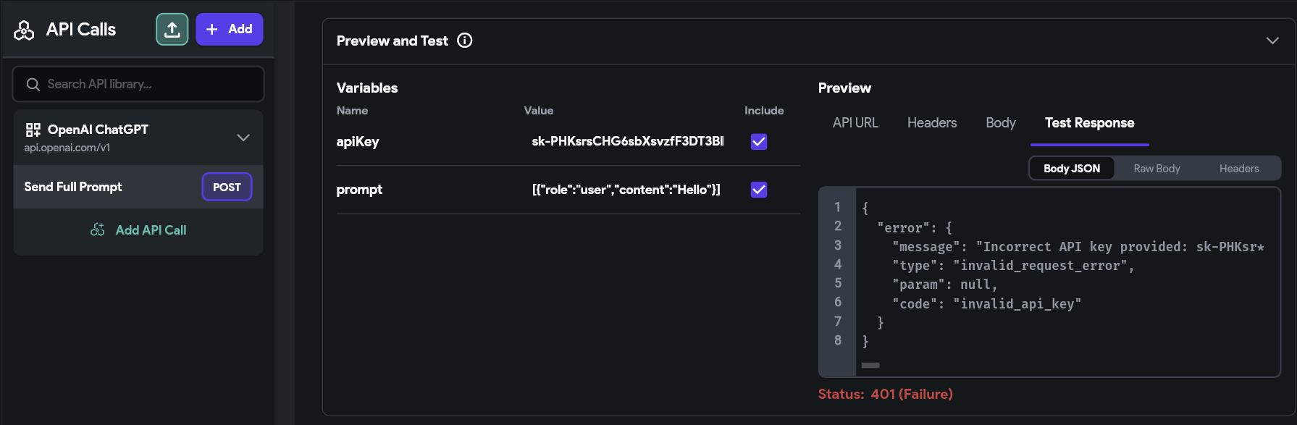Click the API Calls logo icon
Image resolution: width=1297 pixels, height=425 pixels.
(x=24, y=30)
